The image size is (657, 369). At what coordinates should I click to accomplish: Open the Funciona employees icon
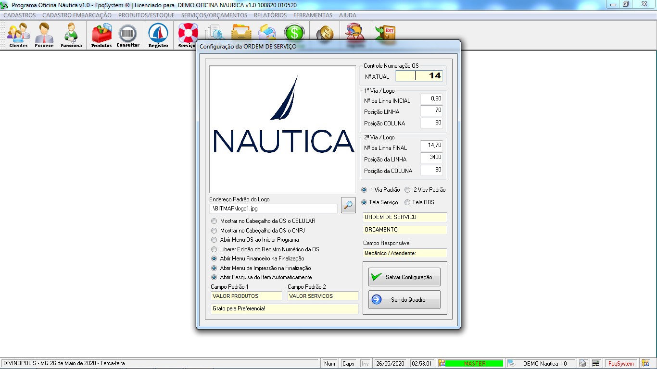click(71, 35)
